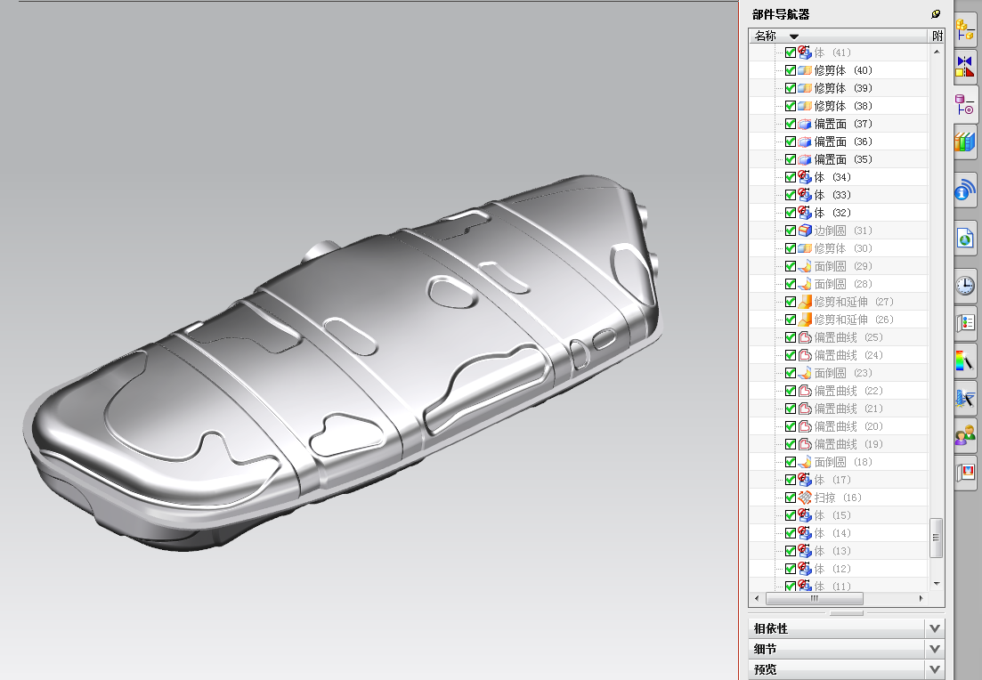Click swept icon of 扫掠 (16)

805,498
